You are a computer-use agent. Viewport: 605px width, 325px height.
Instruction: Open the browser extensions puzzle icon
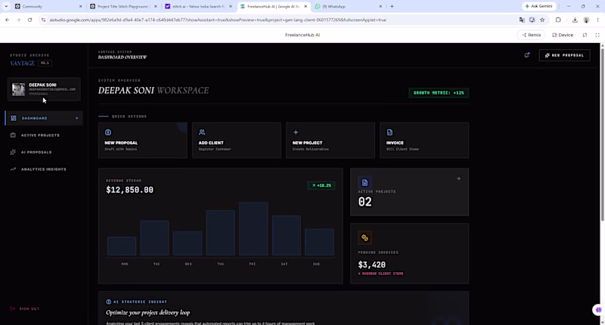tap(558, 20)
